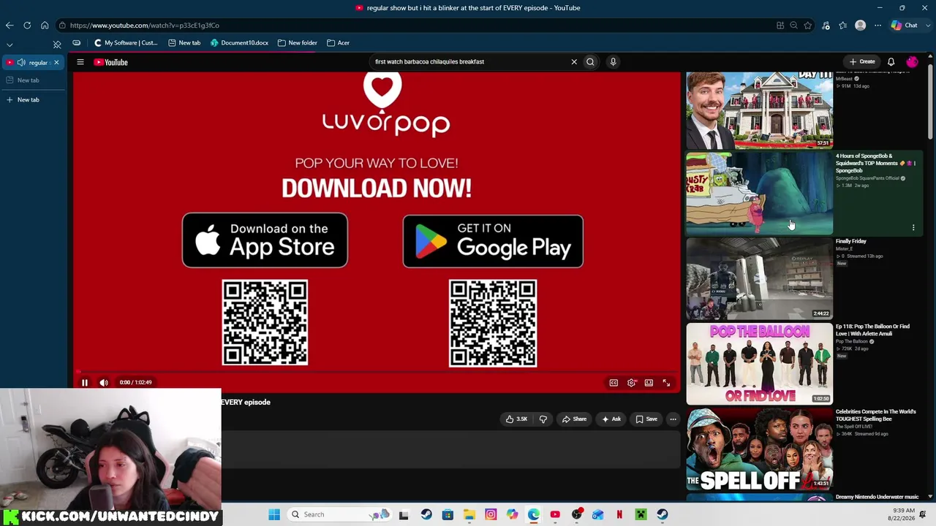Open Netflix from the taskbar
Viewport: 936px width, 526px height.
pos(619,514)
